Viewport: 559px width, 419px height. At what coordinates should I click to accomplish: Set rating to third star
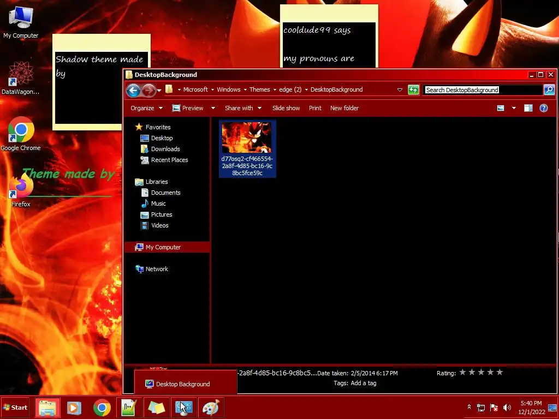[481, 372]
